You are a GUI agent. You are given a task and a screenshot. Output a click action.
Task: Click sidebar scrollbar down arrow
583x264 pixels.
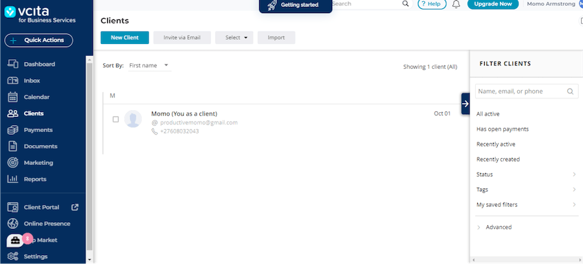pyautogui.click(x=89, y=260)
